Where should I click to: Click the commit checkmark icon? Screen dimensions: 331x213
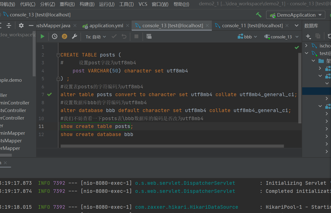tap(114, 36)
